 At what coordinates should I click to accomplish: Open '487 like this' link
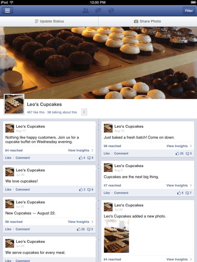[x=36, y=112]
